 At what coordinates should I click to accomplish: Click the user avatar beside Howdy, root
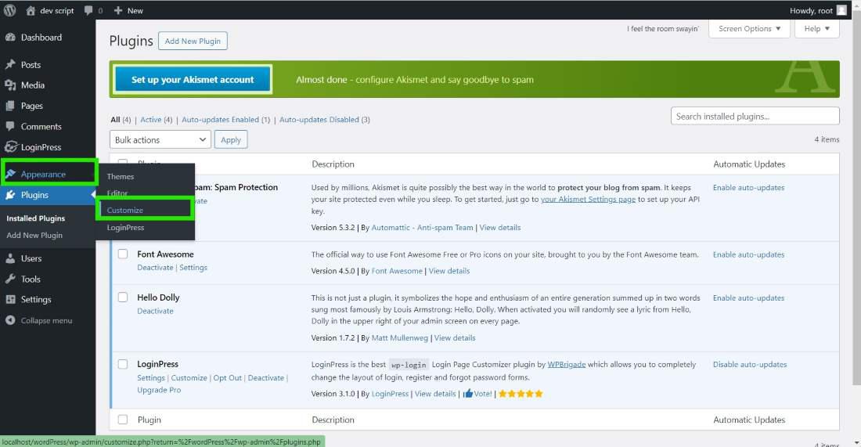pyautogui.click(x=841, y=10)
